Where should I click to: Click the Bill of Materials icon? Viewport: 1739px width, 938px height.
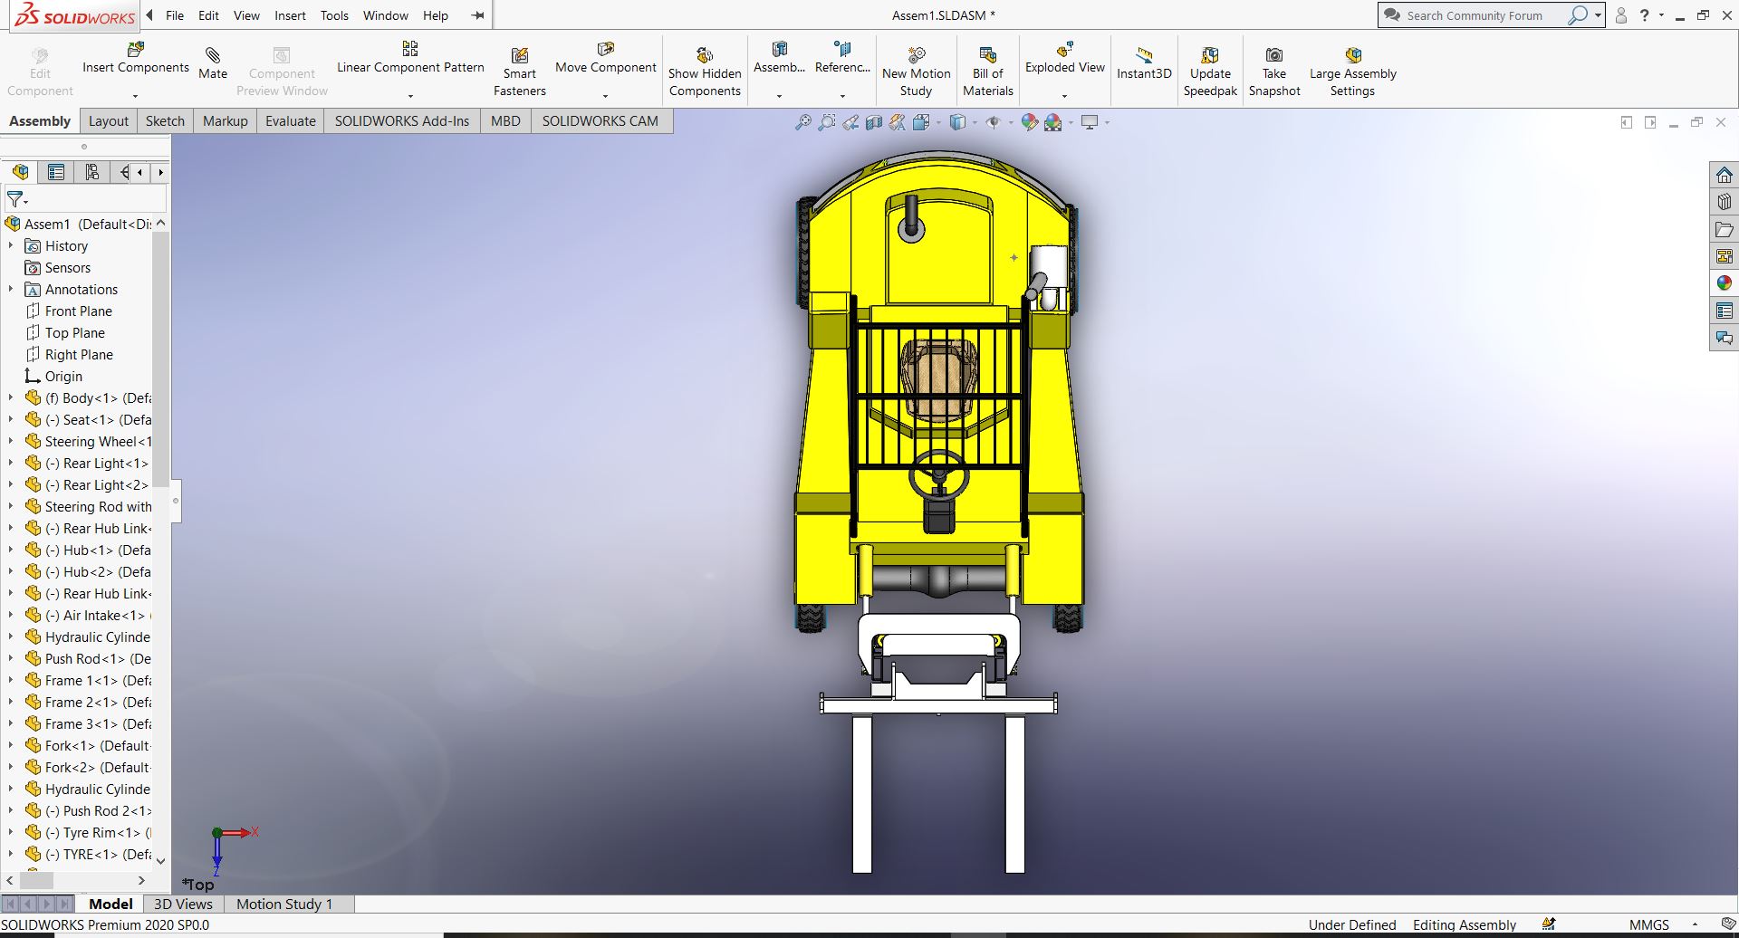click(x=987, y=56)
